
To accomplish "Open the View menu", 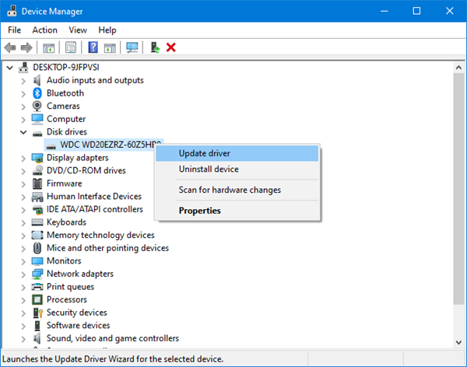I will pos(78,30).
